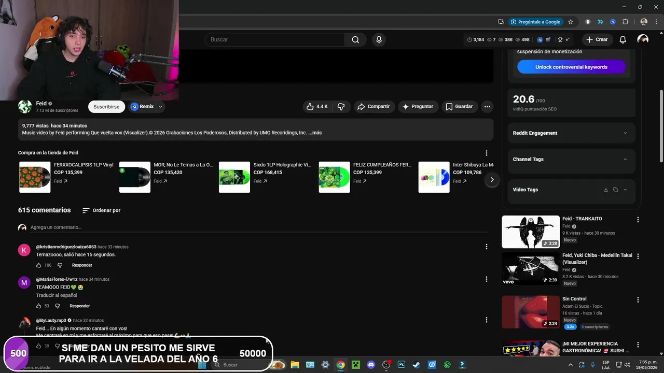This screenshot has width=664, height=373.
Task: Open vidIQ list icon in header
Action: click(548, 39)
